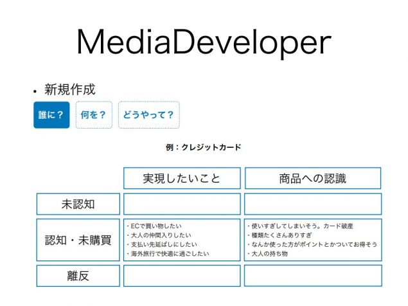This screenshot has height=306, width=408.
Task: Click the MediaDeveloper title heading
Action: pyautogui.click(x=204, y=42)
